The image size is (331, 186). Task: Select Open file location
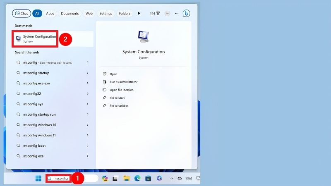121,90
